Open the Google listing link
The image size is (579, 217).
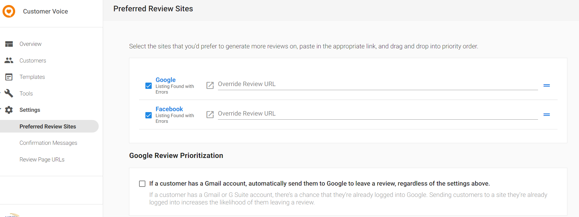[166, 80]
